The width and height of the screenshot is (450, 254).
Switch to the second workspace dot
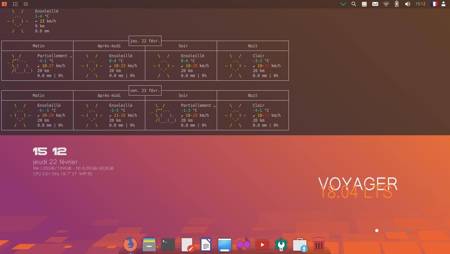[x=386, y=231]
